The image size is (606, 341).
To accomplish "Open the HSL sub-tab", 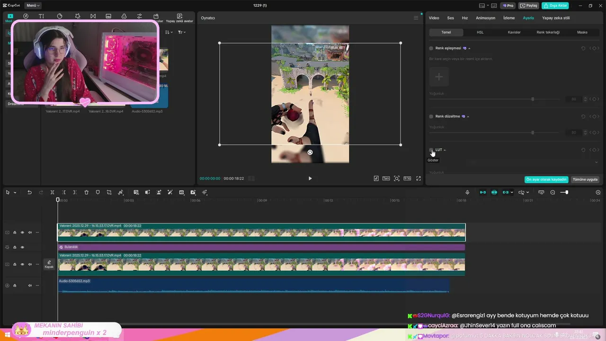I will (480, 32).
